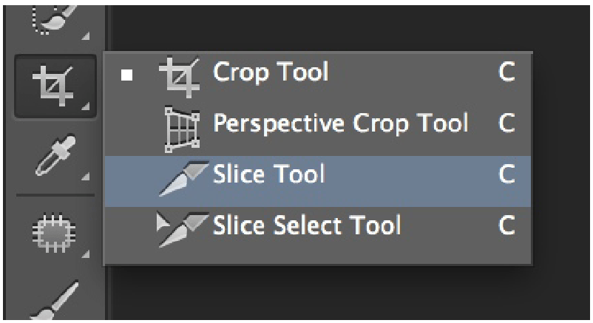Select the Crop tool in the toolbar

click(54, 85)
